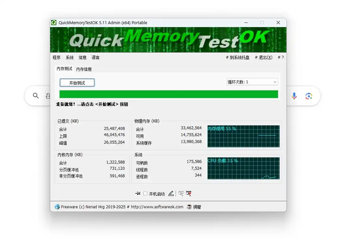This screenshot has height=238, width=348.
Task: Click the Freeware (c) Nenad Hrg 2019-2025 text
Action: point(93,207)
